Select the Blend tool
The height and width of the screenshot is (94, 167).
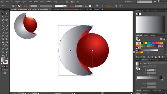click(x=7, y=45)
